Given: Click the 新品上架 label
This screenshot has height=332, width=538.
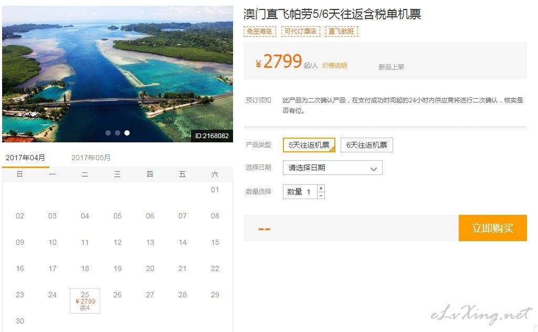Looking at the screenshot, I should click(391, 67).
